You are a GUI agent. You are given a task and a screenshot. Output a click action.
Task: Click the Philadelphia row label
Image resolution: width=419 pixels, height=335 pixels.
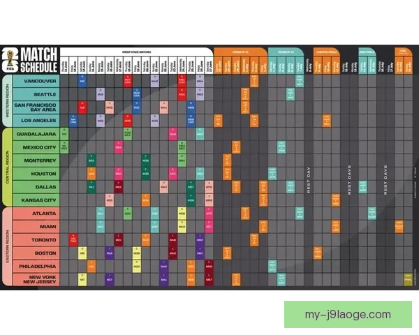pos(36,267)
